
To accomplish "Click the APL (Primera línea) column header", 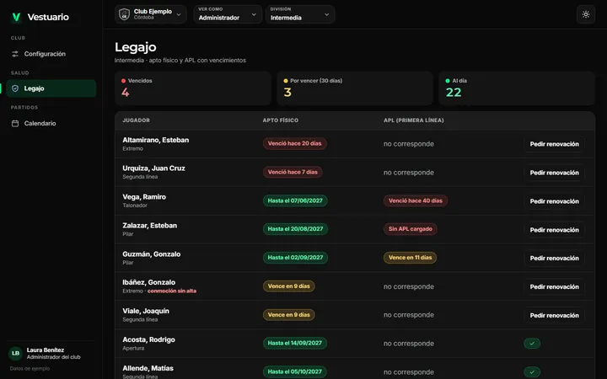I will 414,120.
